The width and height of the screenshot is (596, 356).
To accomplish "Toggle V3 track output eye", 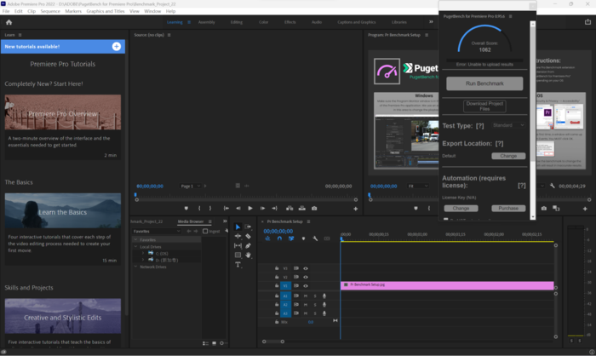I will pyautogui.click(x=306, y=268).
